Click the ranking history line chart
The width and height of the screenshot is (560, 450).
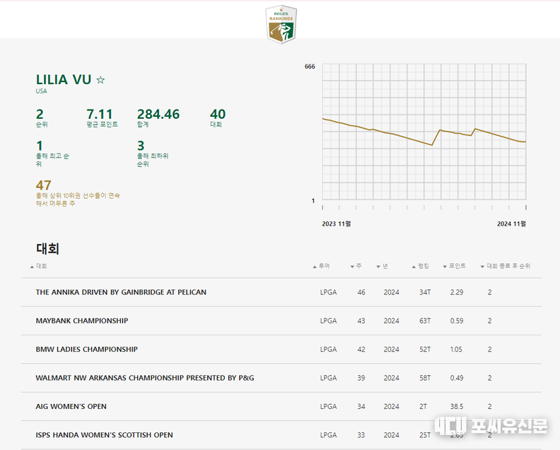[424, 132]
